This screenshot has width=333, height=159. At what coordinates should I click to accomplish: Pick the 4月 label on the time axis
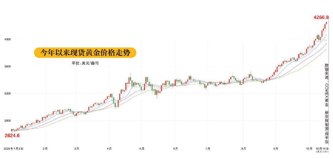[109, 149]
